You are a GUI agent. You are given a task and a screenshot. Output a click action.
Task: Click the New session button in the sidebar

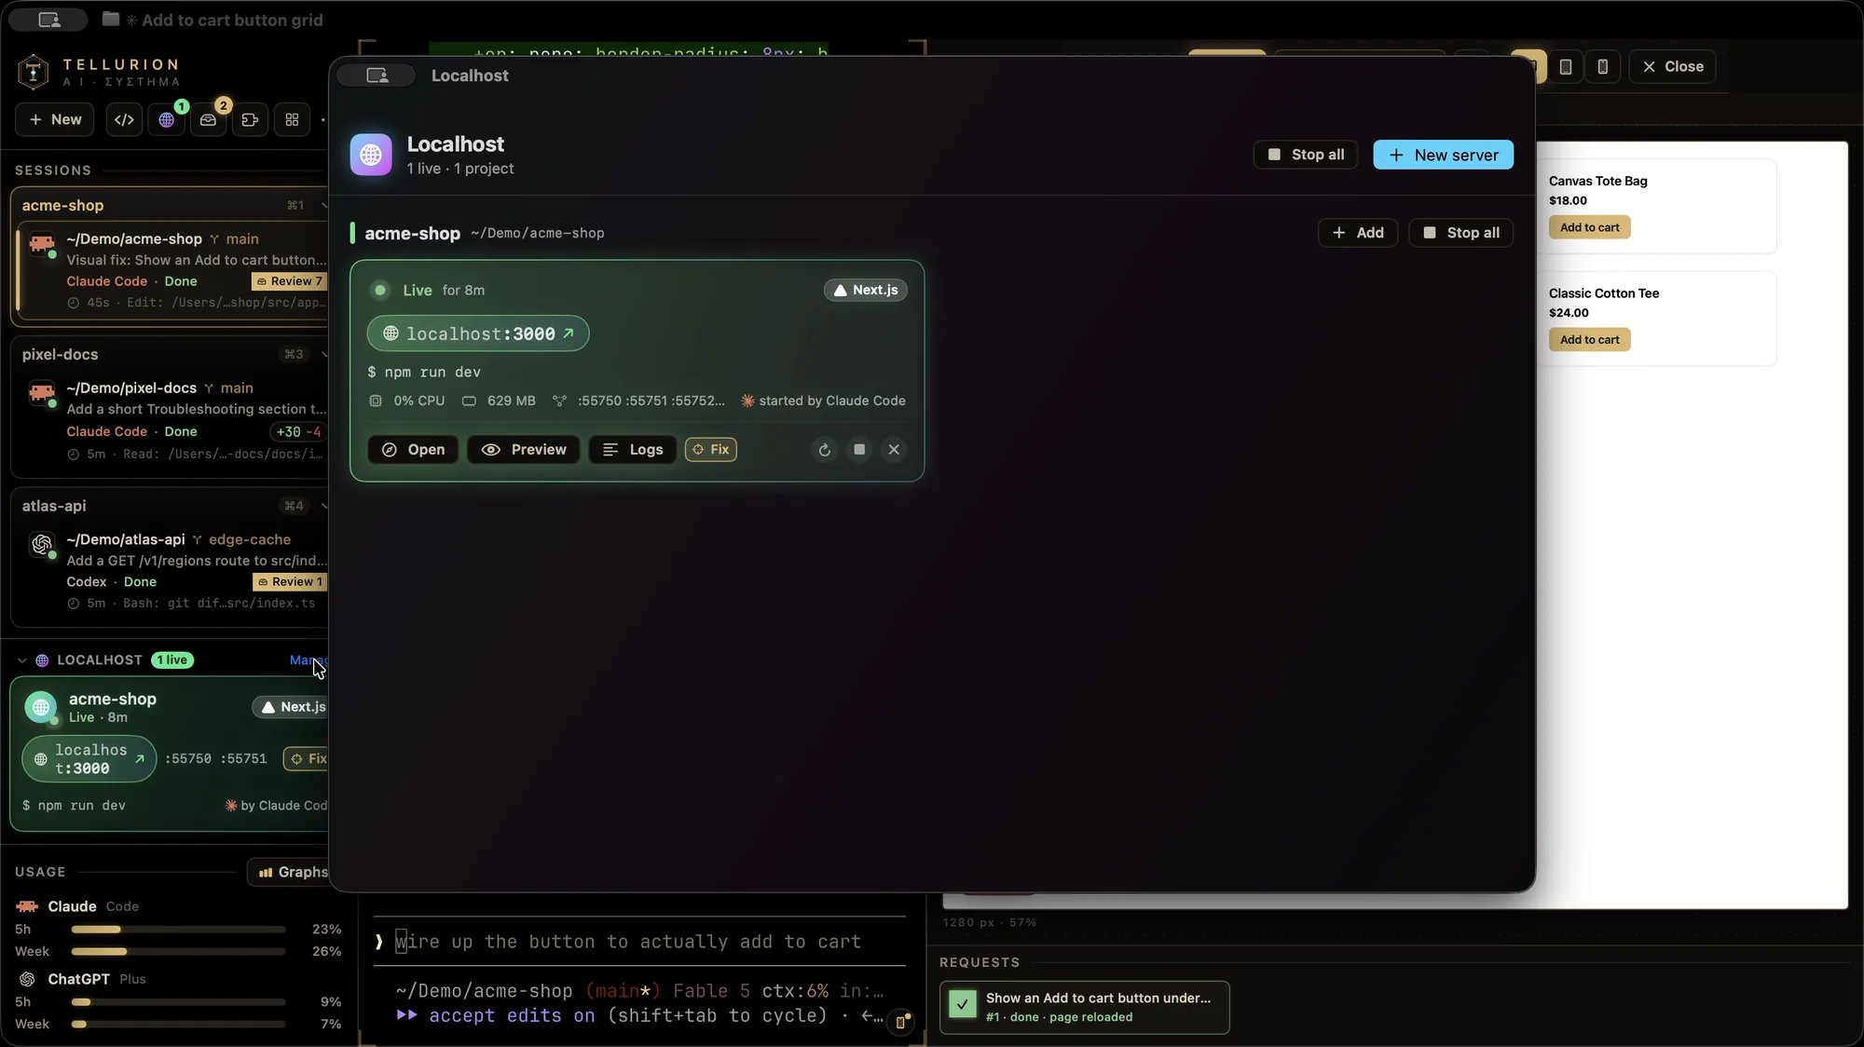[x=55, y=120]
